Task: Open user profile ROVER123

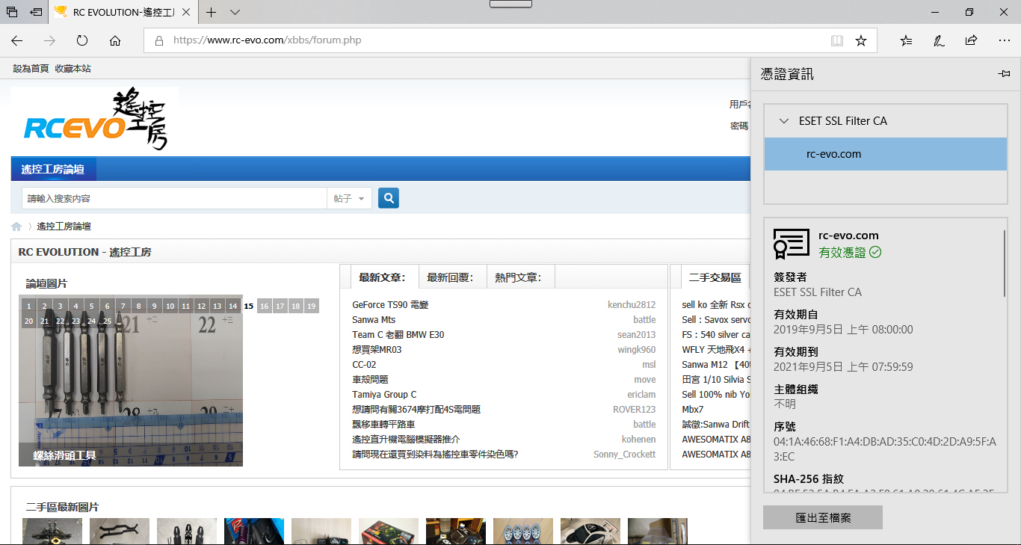Action: point(634,410)
